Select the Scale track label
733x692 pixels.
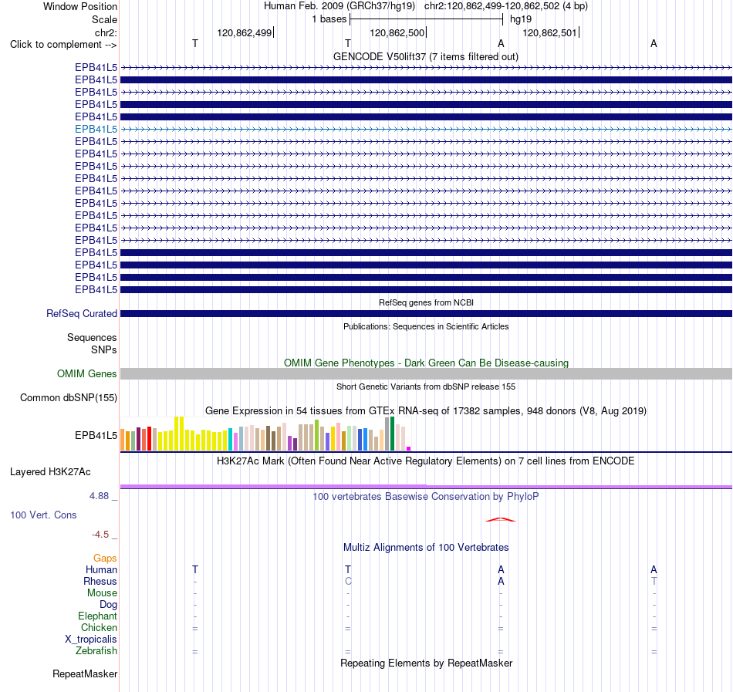pos(104,19)
